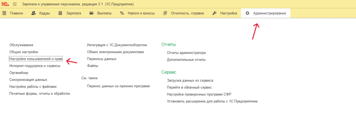Open Обмен электронными документами

[115, 52]
